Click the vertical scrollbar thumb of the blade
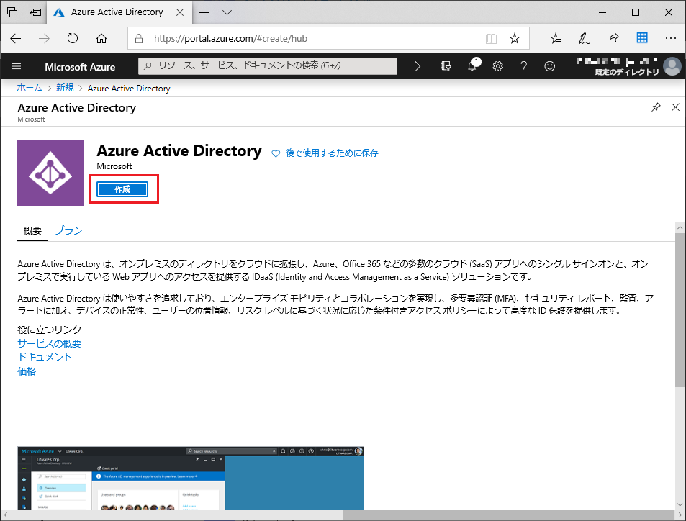Screen dimensions: 686x521 [x=680, y=309]
